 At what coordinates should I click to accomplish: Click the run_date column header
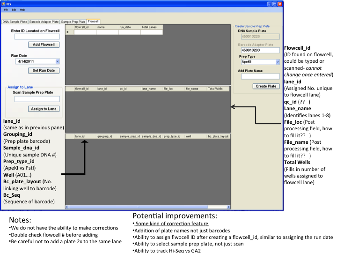(129, 27)
